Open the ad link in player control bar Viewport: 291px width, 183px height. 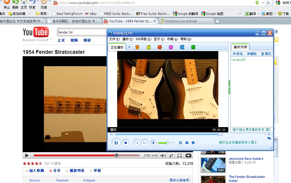click(237, 143)
